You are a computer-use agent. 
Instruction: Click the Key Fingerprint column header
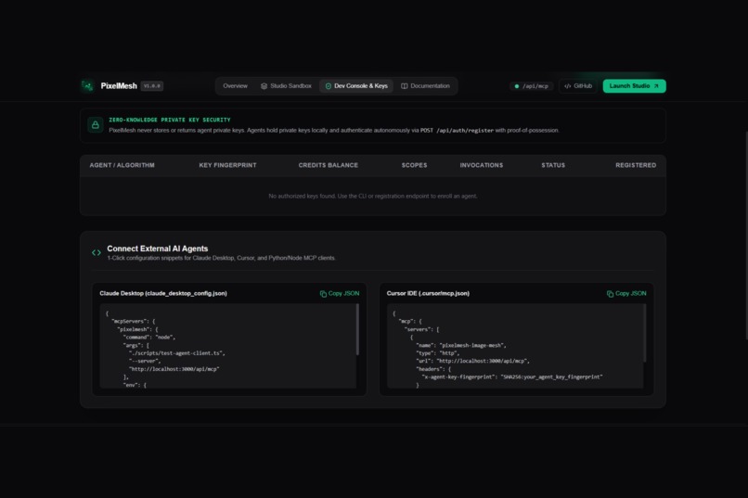(227, 165)
